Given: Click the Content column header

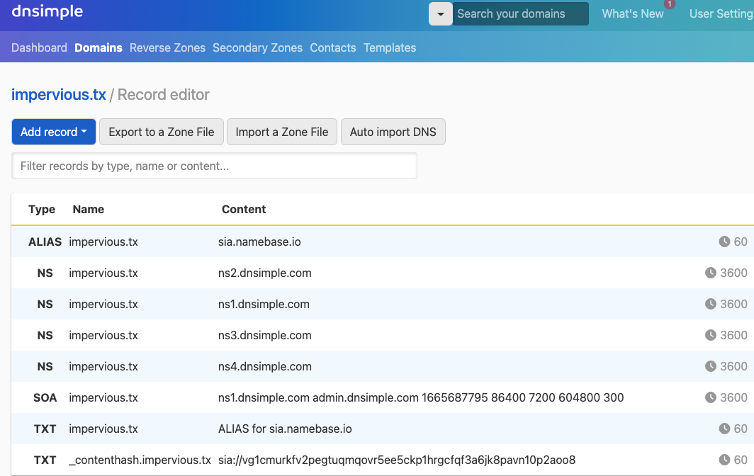Looking at the screenshot, I should pos(244,209).
